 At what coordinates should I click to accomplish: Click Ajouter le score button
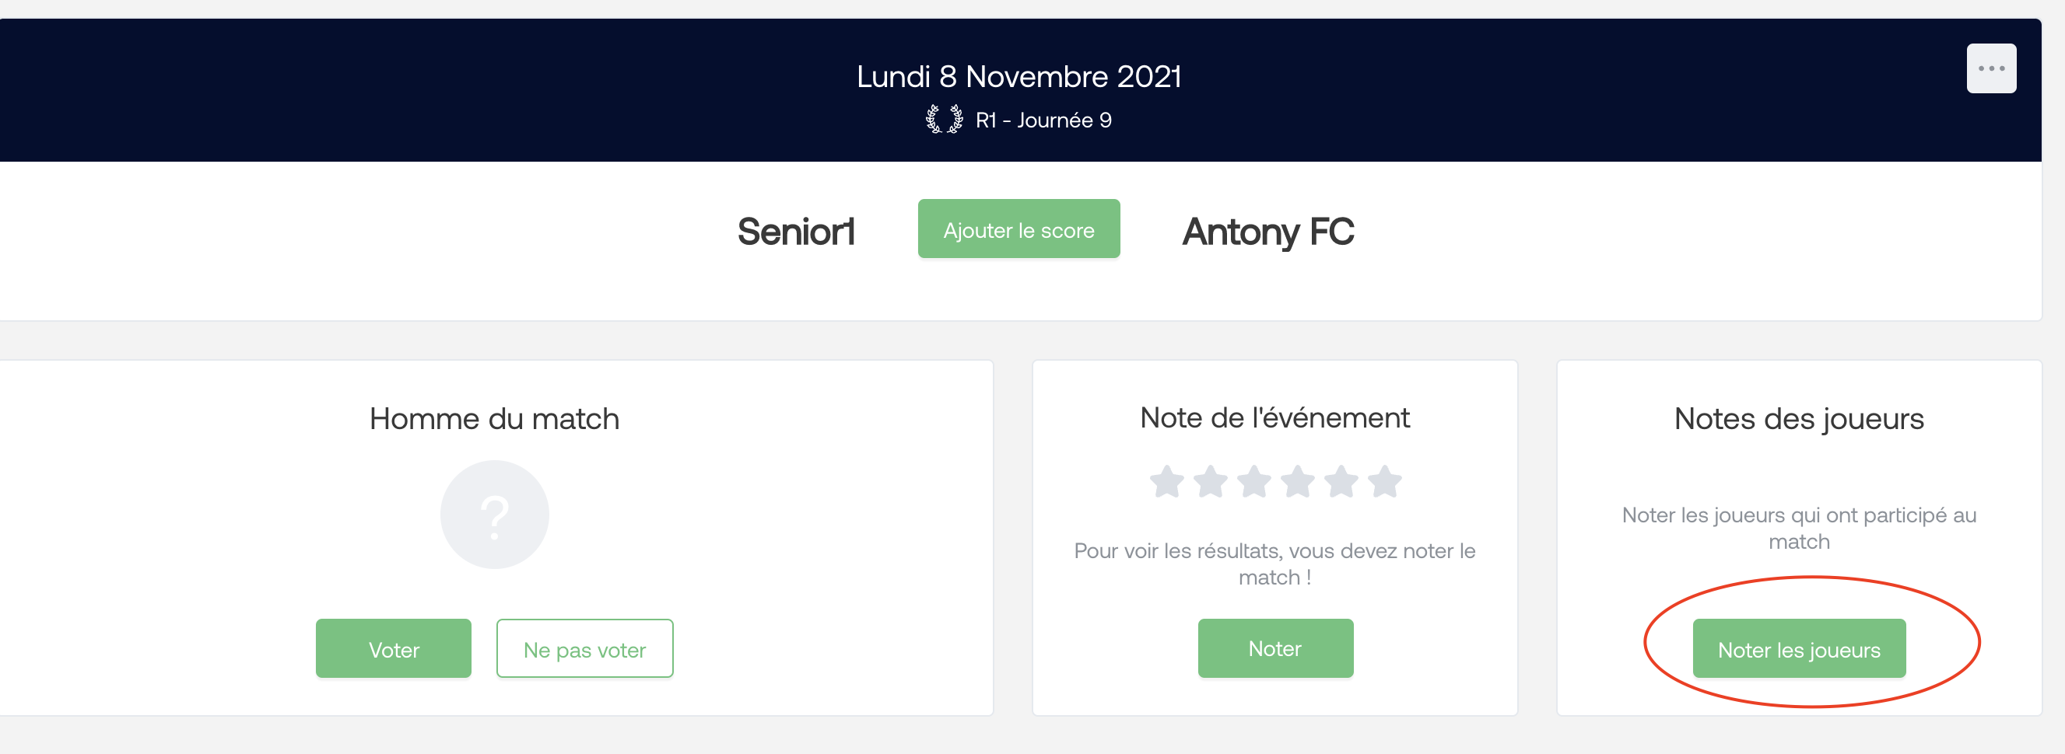coord(1018,229)
